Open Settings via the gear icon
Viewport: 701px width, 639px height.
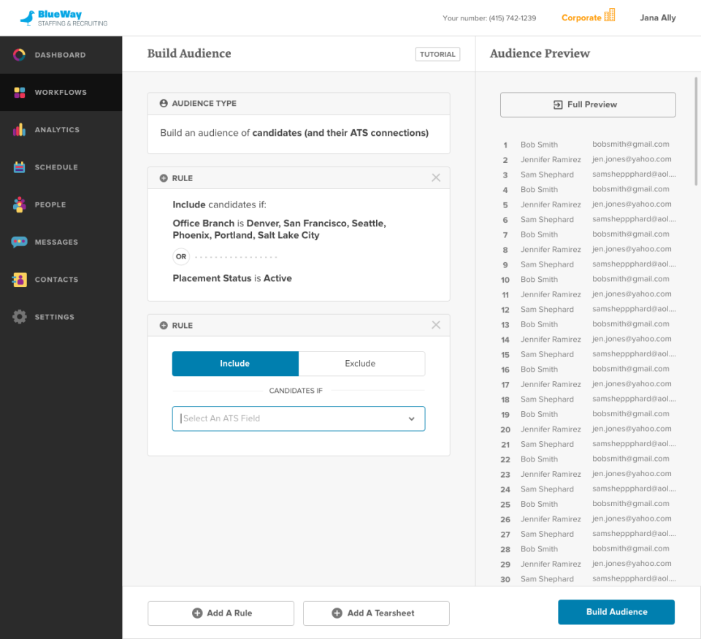[20, 317]
